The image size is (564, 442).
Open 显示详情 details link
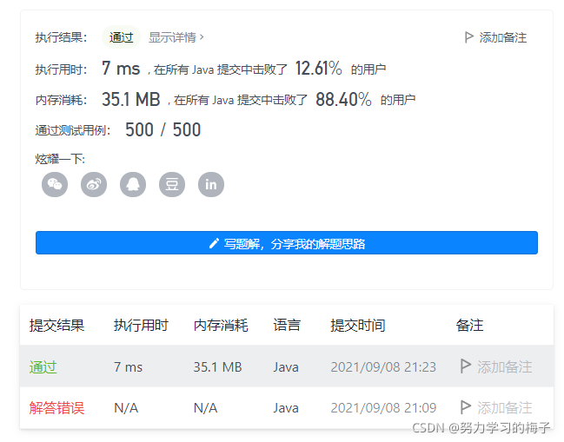click(x=176, y=37)
